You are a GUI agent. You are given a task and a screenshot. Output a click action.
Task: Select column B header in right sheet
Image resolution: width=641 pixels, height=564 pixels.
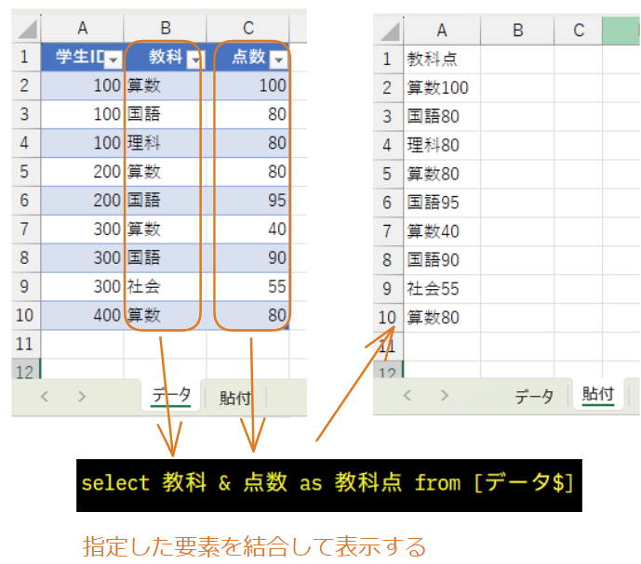pos(517,31)
